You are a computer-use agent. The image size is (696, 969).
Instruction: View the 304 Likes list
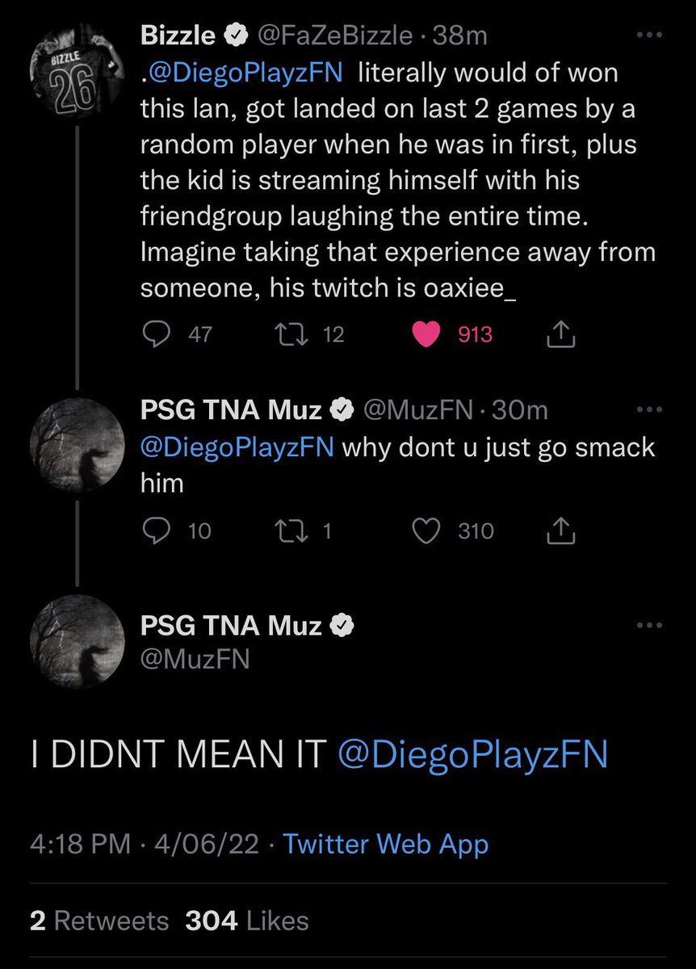point(247,921)
